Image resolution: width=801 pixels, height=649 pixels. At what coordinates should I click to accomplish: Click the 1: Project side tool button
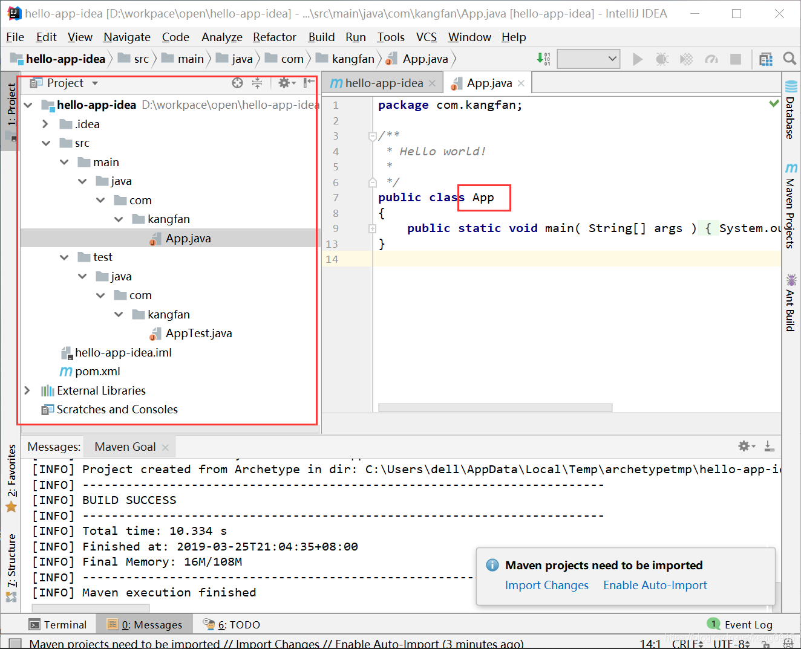pyautogui.click(x=11, y=111)
